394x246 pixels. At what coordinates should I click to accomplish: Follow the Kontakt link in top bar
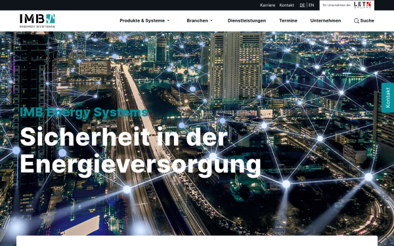[x=287, y=5]
